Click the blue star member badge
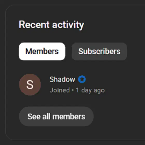 [82, 79]
